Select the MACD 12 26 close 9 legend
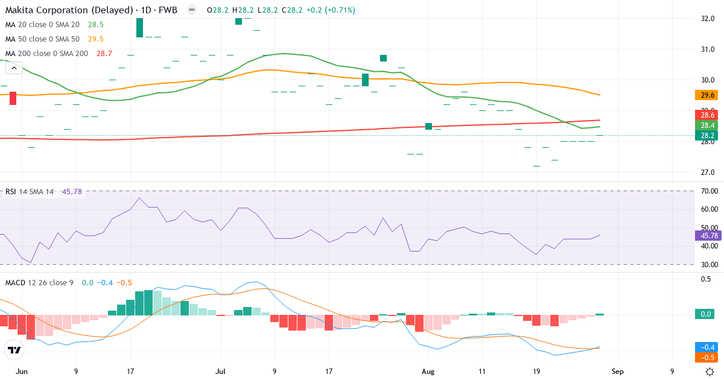This screenshot has width=724, height=380. tap(39, 283)
